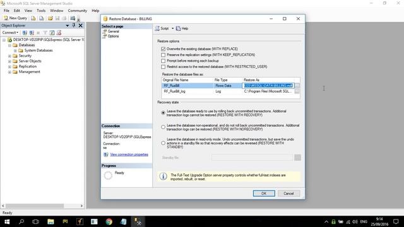Open the Edit menu
404x227 pixels.
[17, 11]
